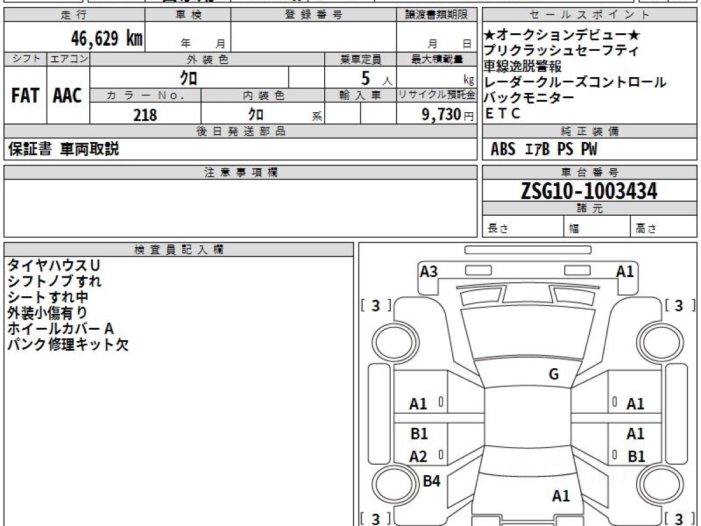Click the タイヤハウスU inspector note
The image size is (701, 526).
coord(53,265)
